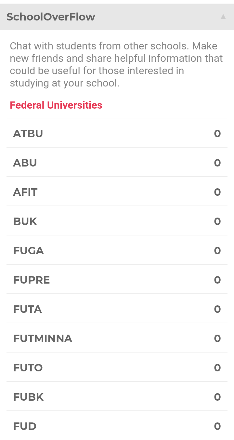Click the ATBU message count

tap(217, 133)
